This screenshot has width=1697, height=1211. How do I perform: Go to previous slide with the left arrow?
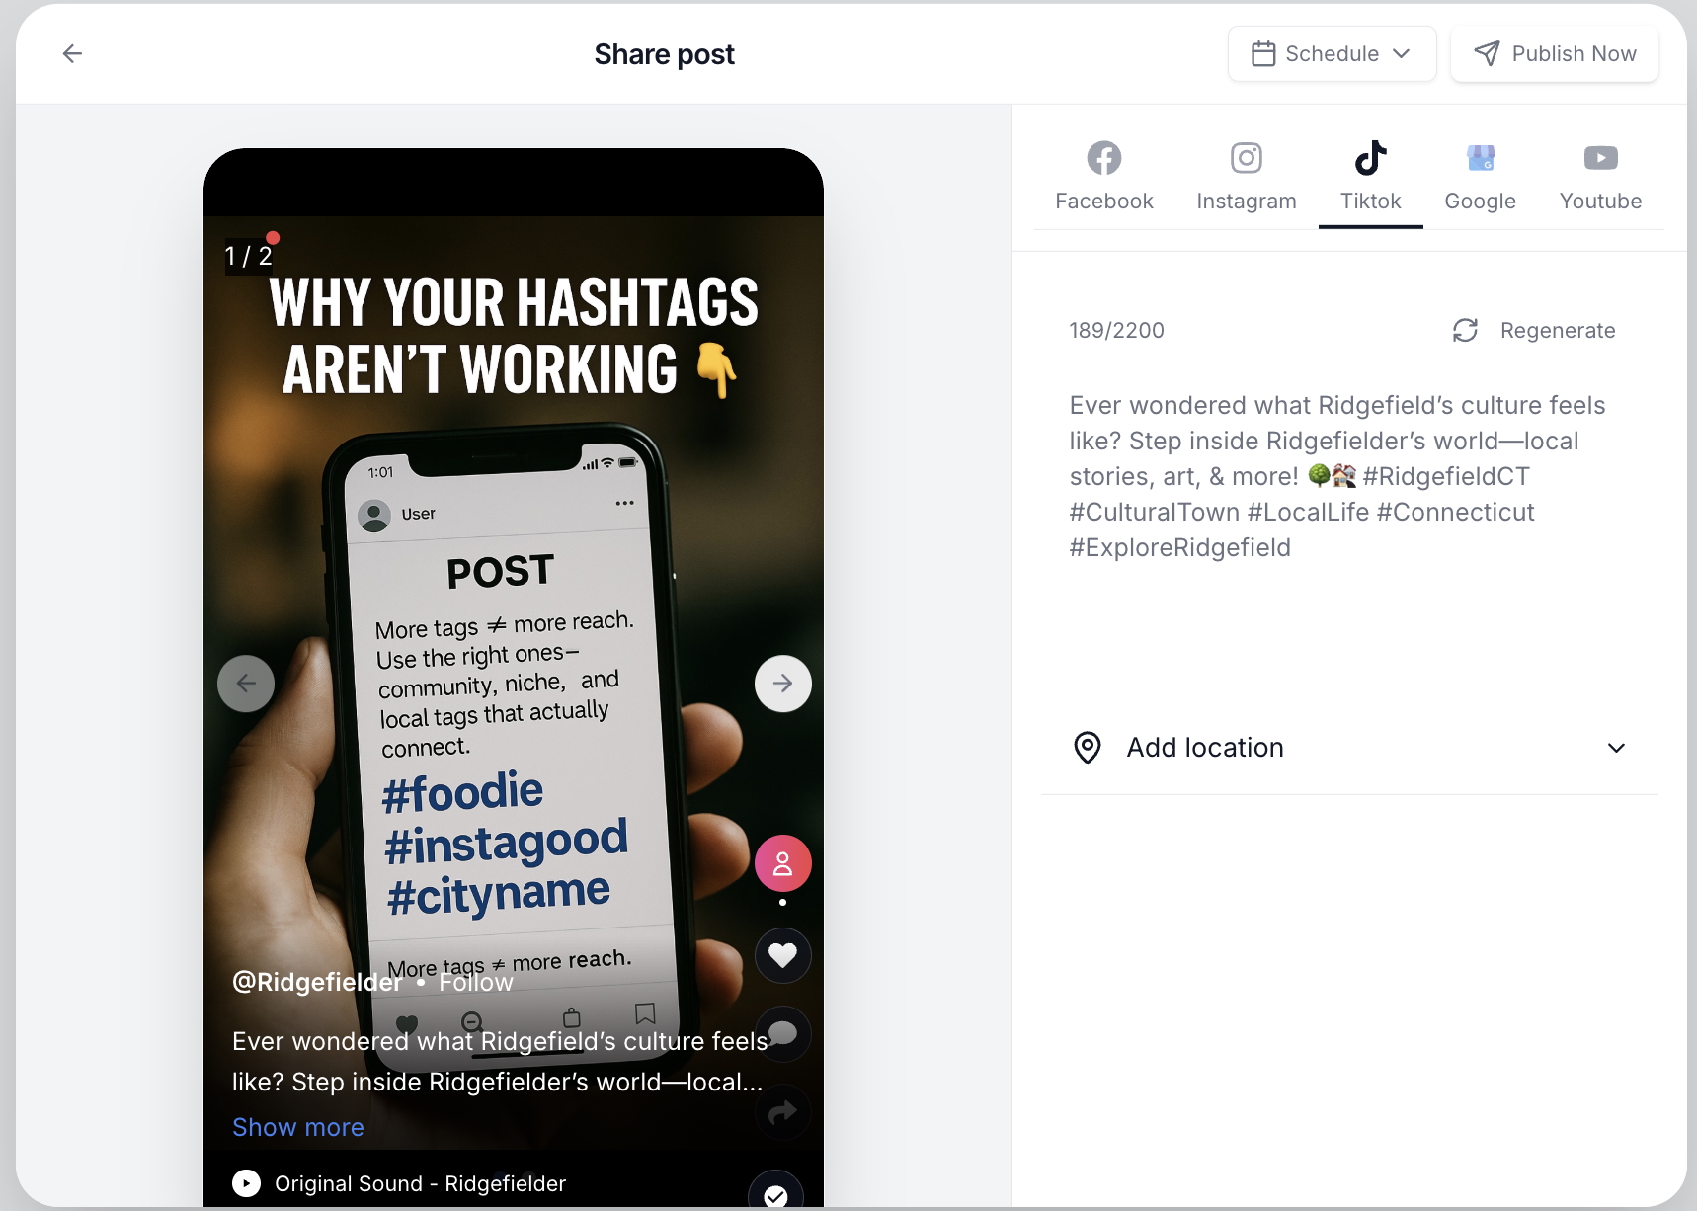click(246, 684)
